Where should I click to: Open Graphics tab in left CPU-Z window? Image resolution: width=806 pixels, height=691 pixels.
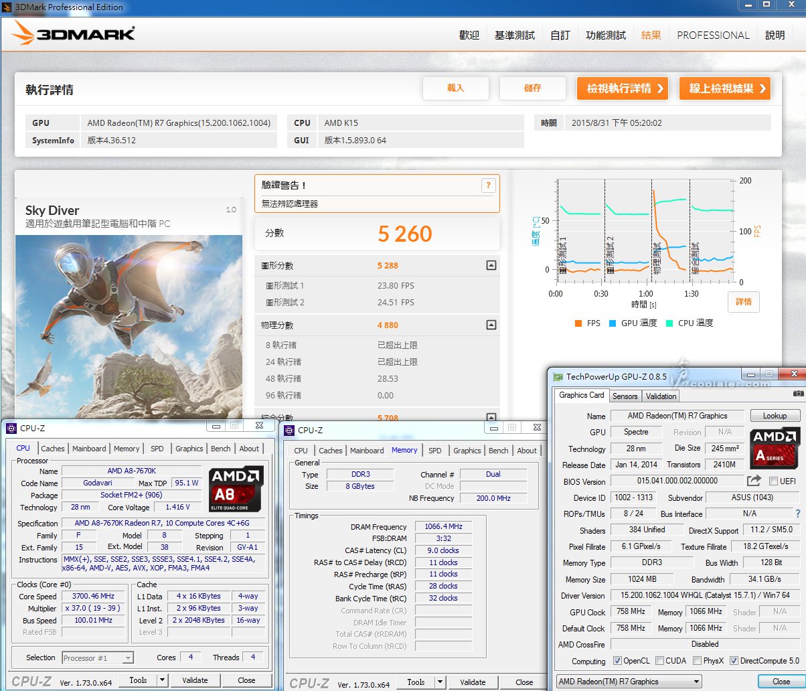[x=189, y=449]
